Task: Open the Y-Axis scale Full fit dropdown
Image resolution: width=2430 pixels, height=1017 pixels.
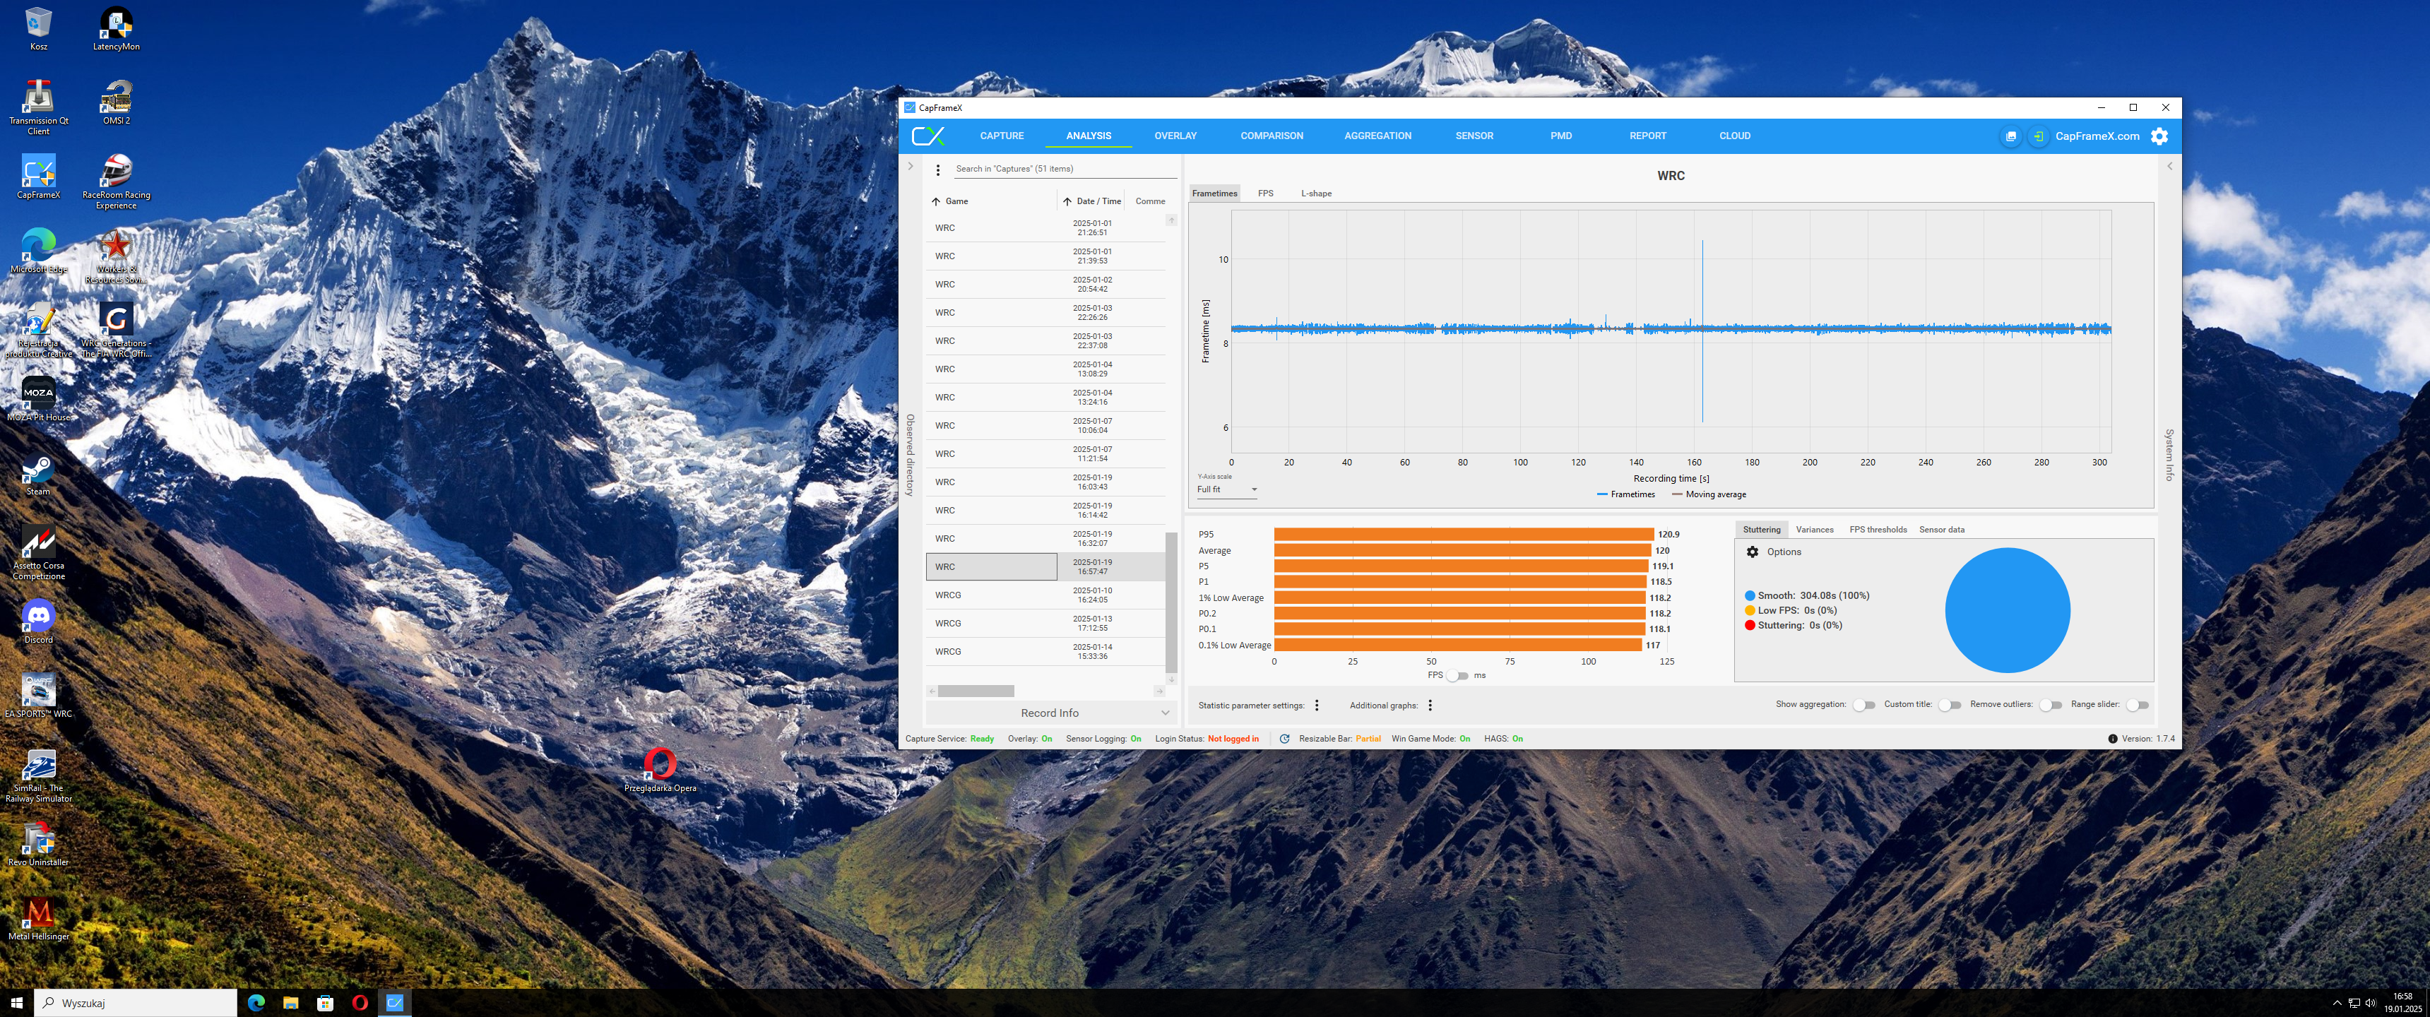Action: (1226, 489)
